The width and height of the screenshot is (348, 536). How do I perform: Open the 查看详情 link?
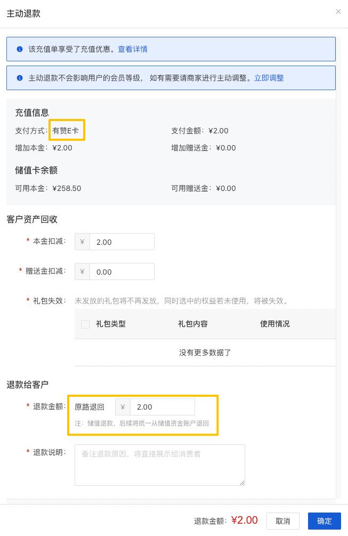pos(133,49)
